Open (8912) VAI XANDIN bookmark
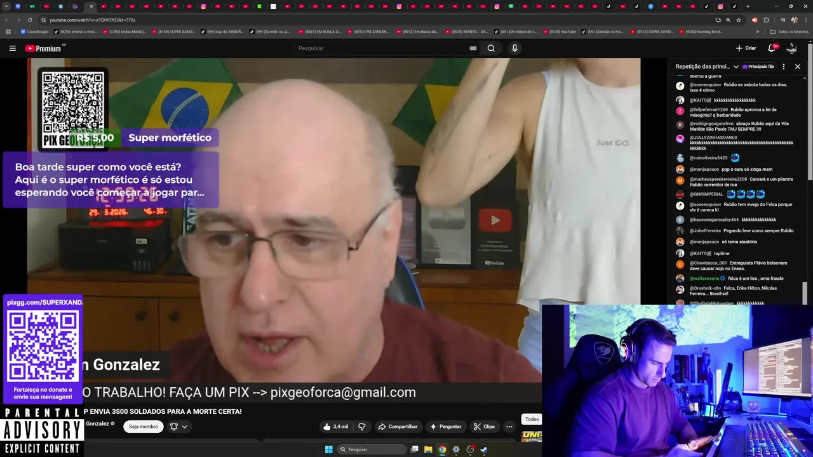This screenshot has height=457, width=813. tap(368, 31)
